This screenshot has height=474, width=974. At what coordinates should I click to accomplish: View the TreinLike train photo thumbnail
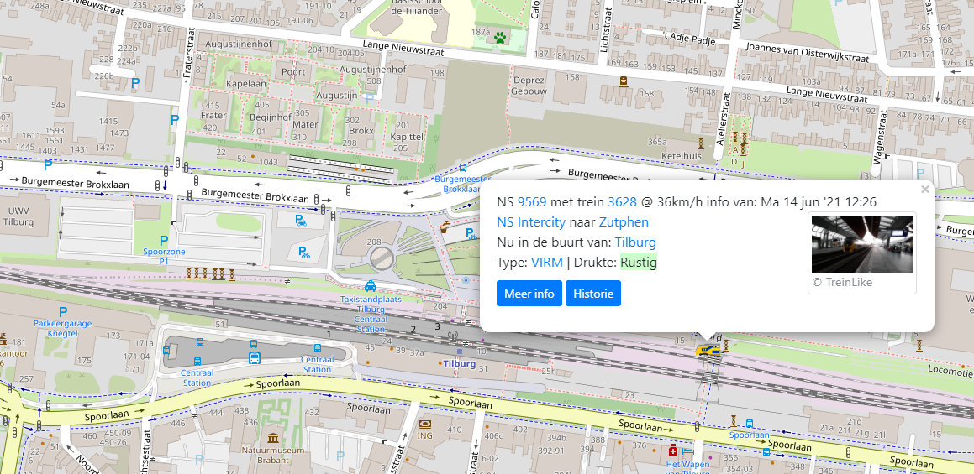pyautogui.click(x=861, y=244)
